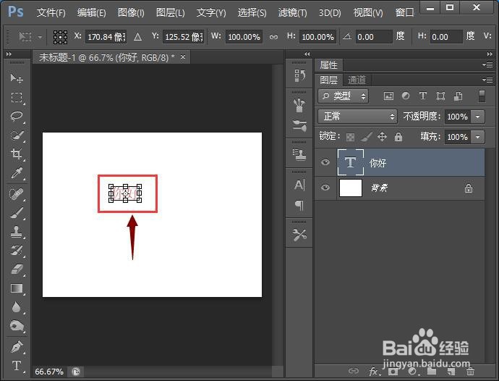This screenshot has width=499, height=381.
Task: Open the Paragraph panel icon
Action: click(x=299, y=205)
